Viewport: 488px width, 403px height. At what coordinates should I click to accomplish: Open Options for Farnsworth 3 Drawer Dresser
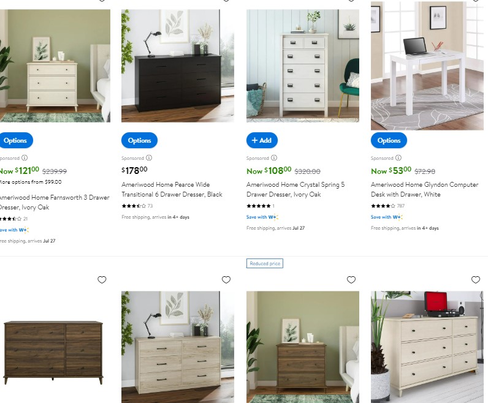point(15,140)
